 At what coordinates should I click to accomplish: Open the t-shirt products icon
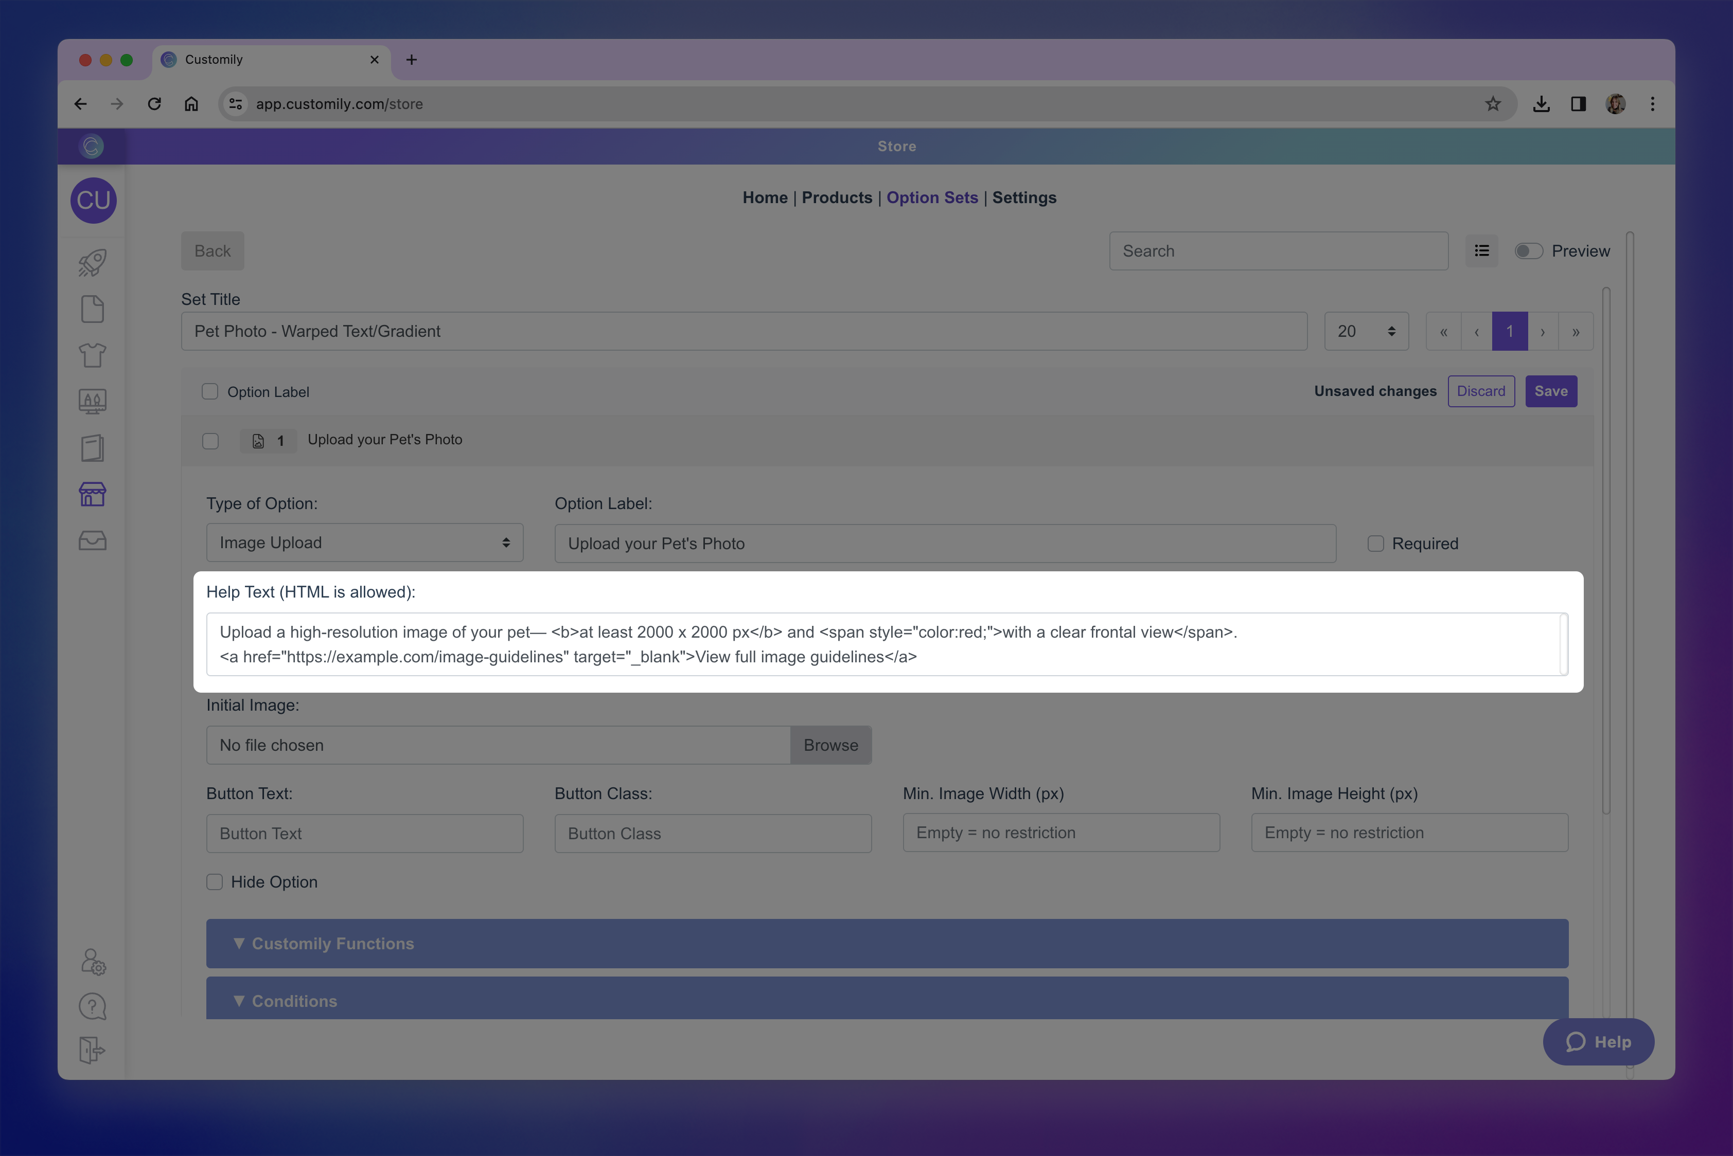coord(92,355)
